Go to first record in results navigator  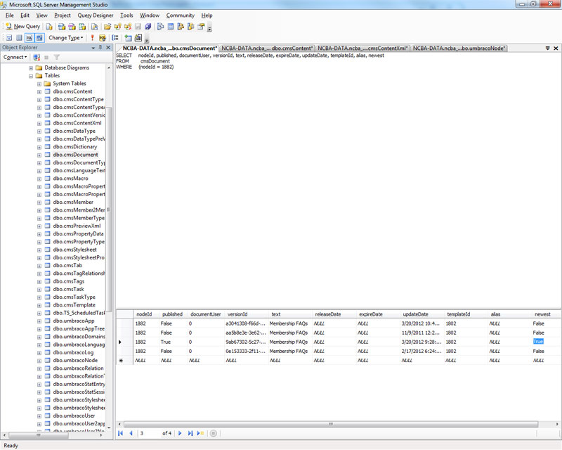tap(120, 433)
